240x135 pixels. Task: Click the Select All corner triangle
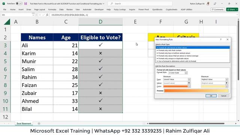point(7,22)
